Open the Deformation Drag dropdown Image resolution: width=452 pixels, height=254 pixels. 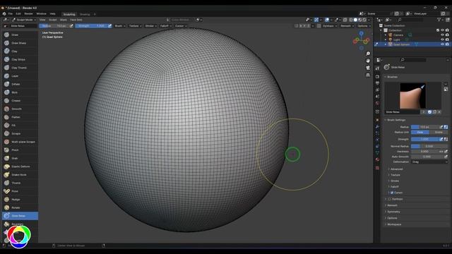pos(429,162)
